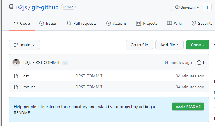Expand the Add file dropdown

coord(169,45)
